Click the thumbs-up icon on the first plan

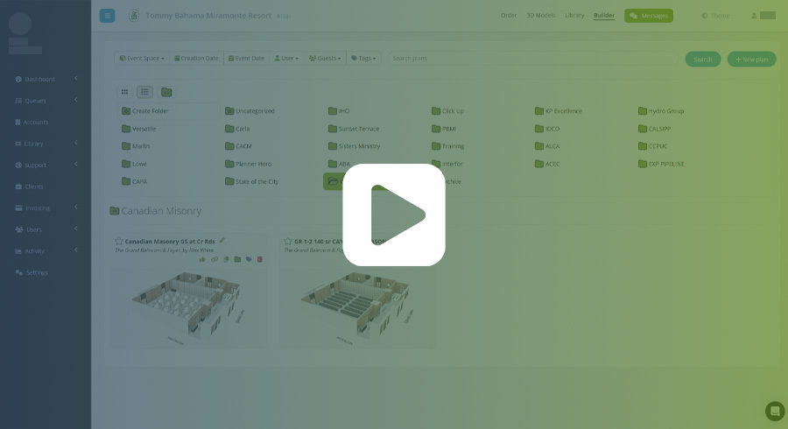point(202,259)
